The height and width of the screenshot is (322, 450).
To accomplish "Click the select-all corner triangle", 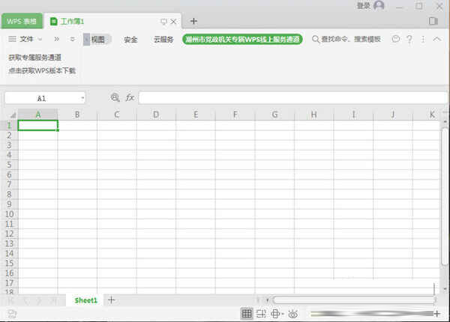I will (x=13, y=115).
